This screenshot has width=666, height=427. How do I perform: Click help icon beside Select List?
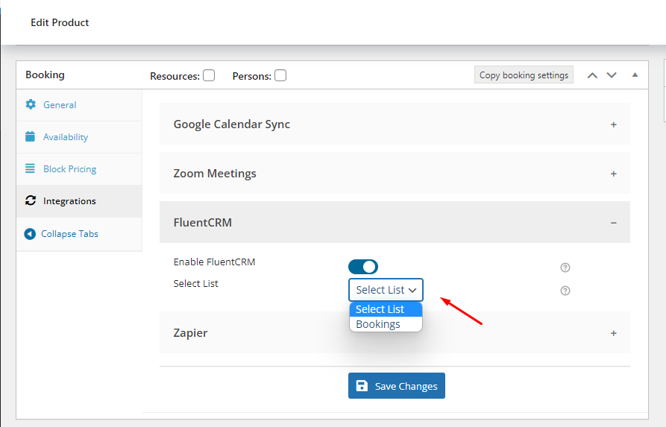pos(565,291)
